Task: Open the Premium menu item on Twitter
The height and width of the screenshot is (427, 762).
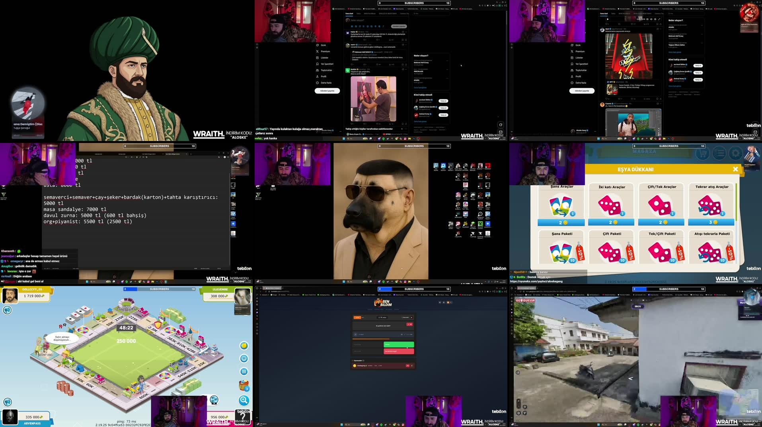Action: click(325, 51)
